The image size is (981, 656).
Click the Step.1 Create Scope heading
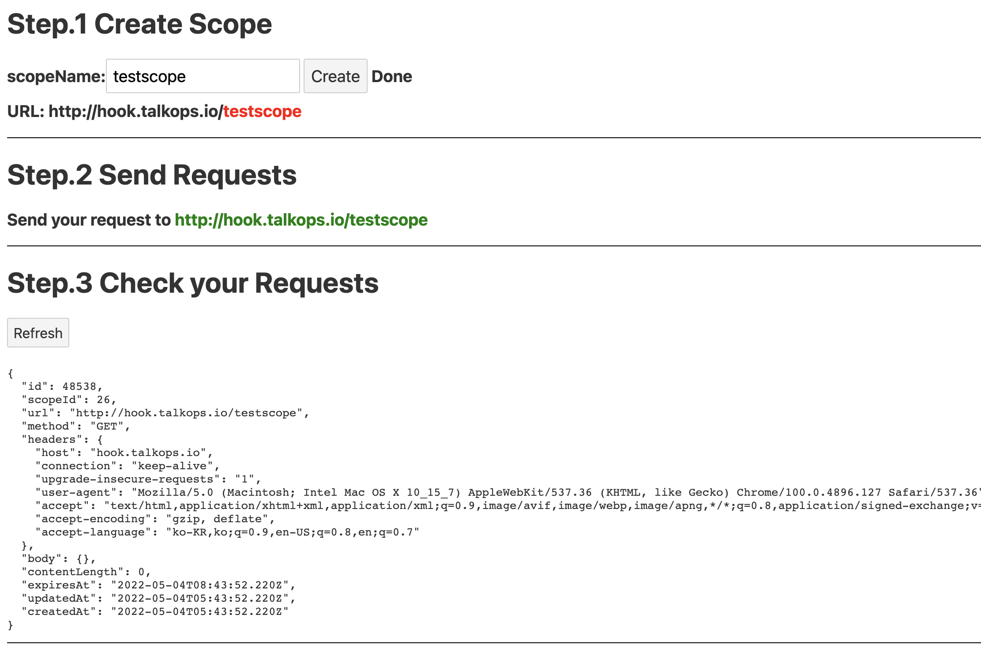coord(139,24)
